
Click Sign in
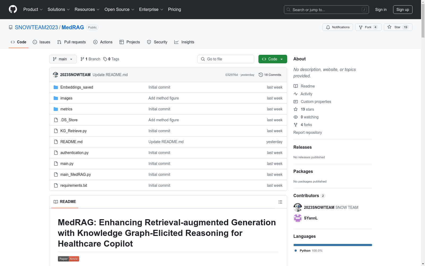pyautogui.click(x=381, y=10)
